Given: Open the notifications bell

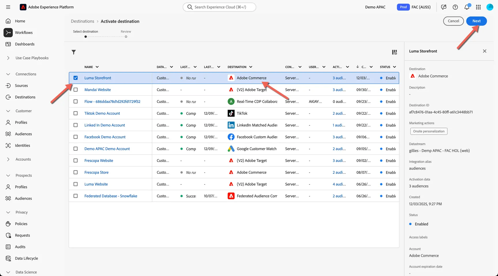Looking at the screenshot, I should click(x=467, y=7).
